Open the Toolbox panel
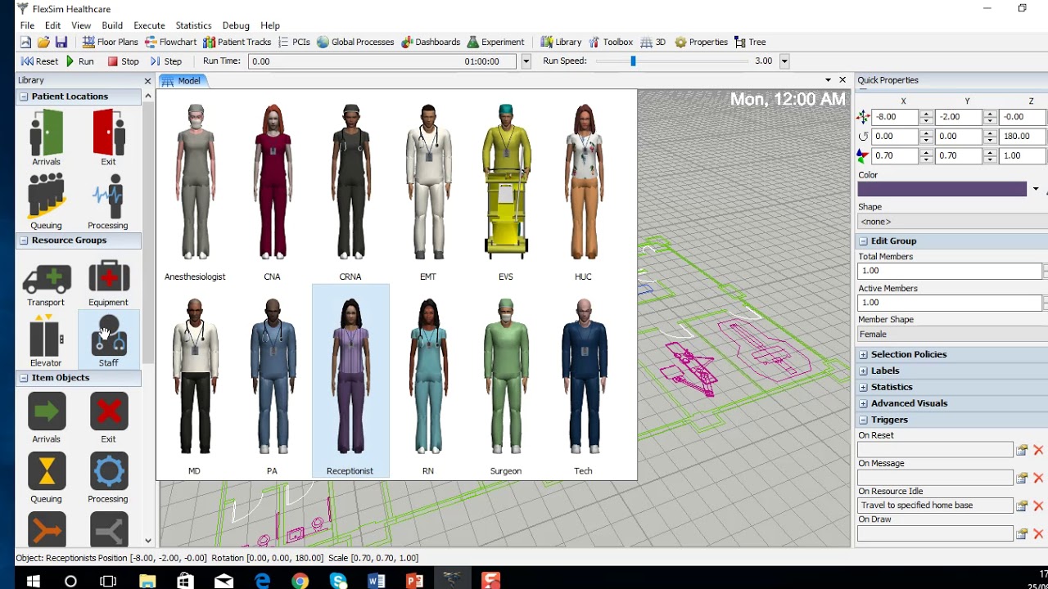The height and width of the screenshot is (589, 1048). [x=610, y=42]
